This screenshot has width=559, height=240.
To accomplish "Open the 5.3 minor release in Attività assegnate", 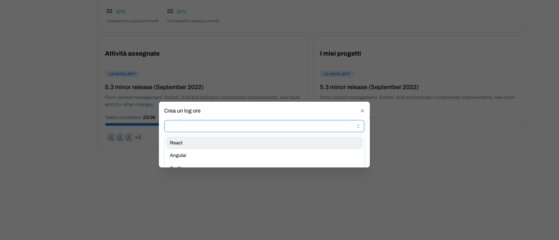I will [154, 87].
